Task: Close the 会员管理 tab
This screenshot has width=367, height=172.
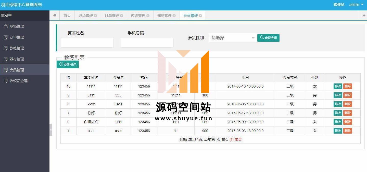Action: coord(200,16)
